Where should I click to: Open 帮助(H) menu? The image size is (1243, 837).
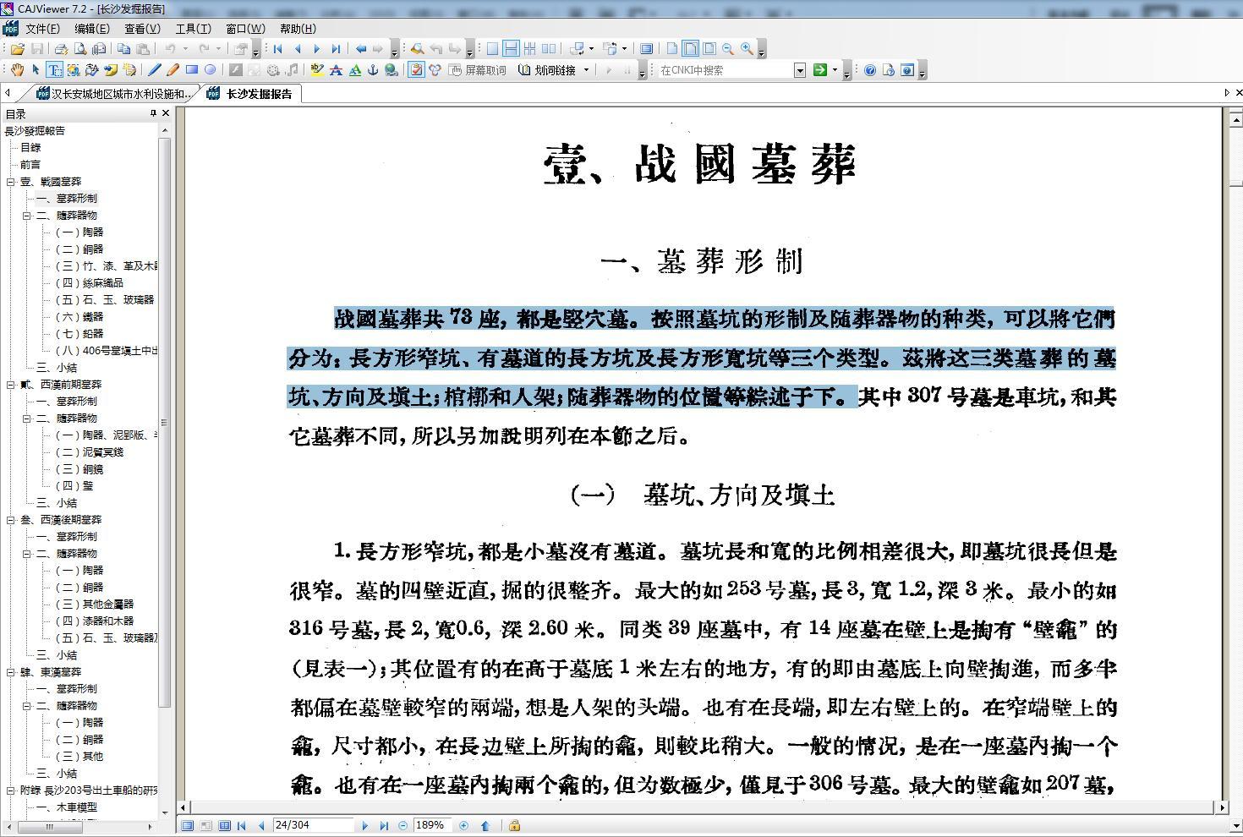[298, 29]
